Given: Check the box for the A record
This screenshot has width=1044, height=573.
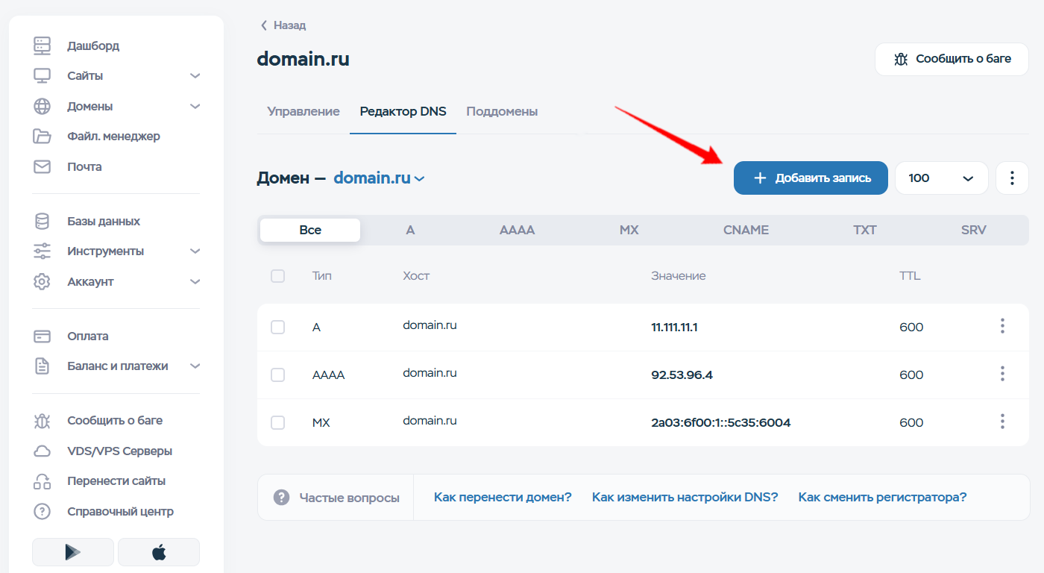Looking at the screenshot, I should 278,327.
